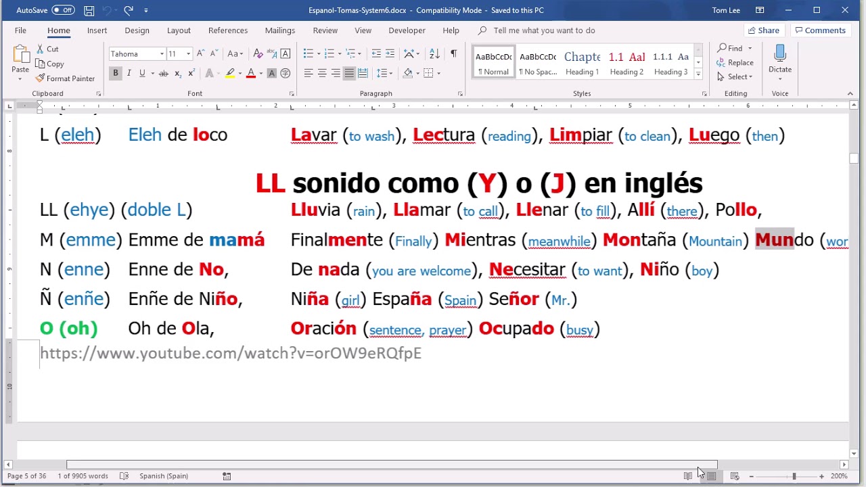Open the Review tab
Viewport: 866px width, 487px height.
point(325,30)
